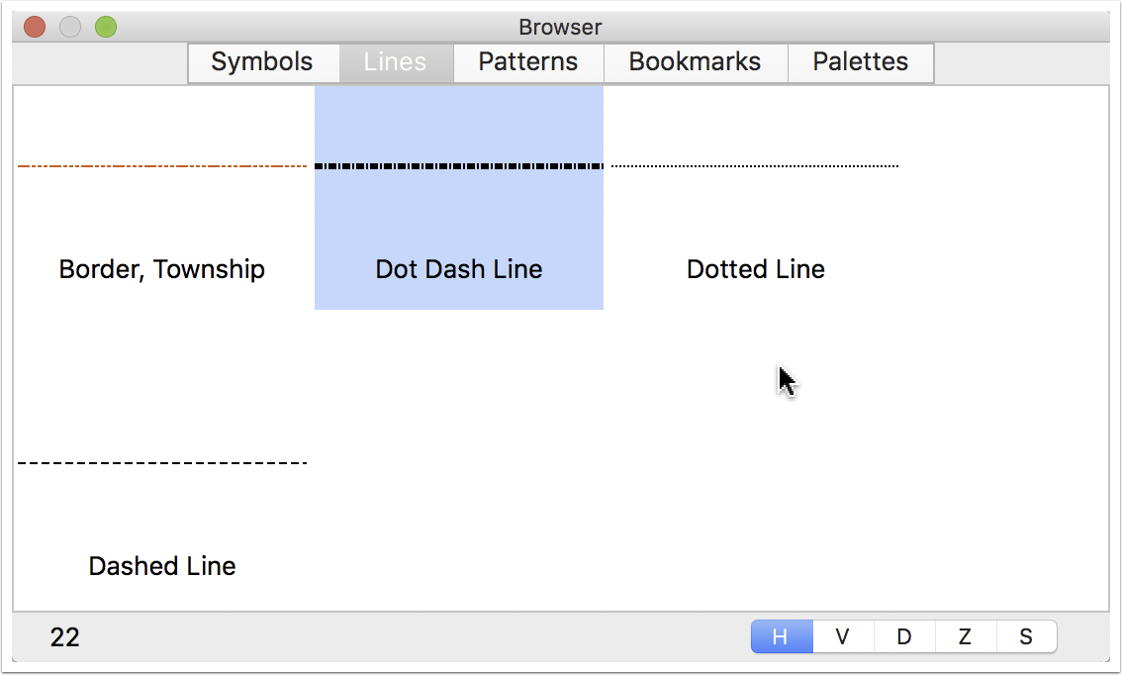This screenshot has height=675, width=1122.
Task: Choose the S view mode button
Action: 1026,636
